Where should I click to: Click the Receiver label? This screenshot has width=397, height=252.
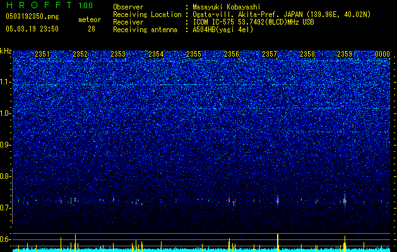[x=128, y=22]
